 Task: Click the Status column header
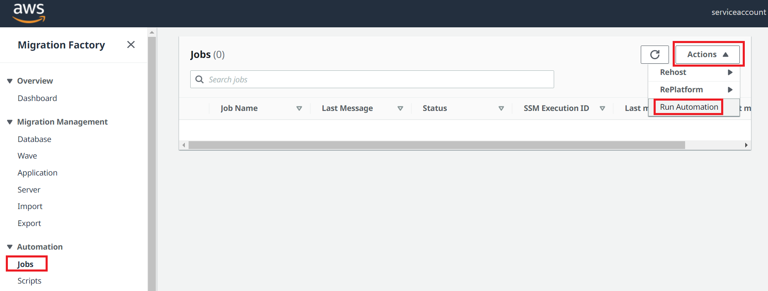click(x=435, y=108)
